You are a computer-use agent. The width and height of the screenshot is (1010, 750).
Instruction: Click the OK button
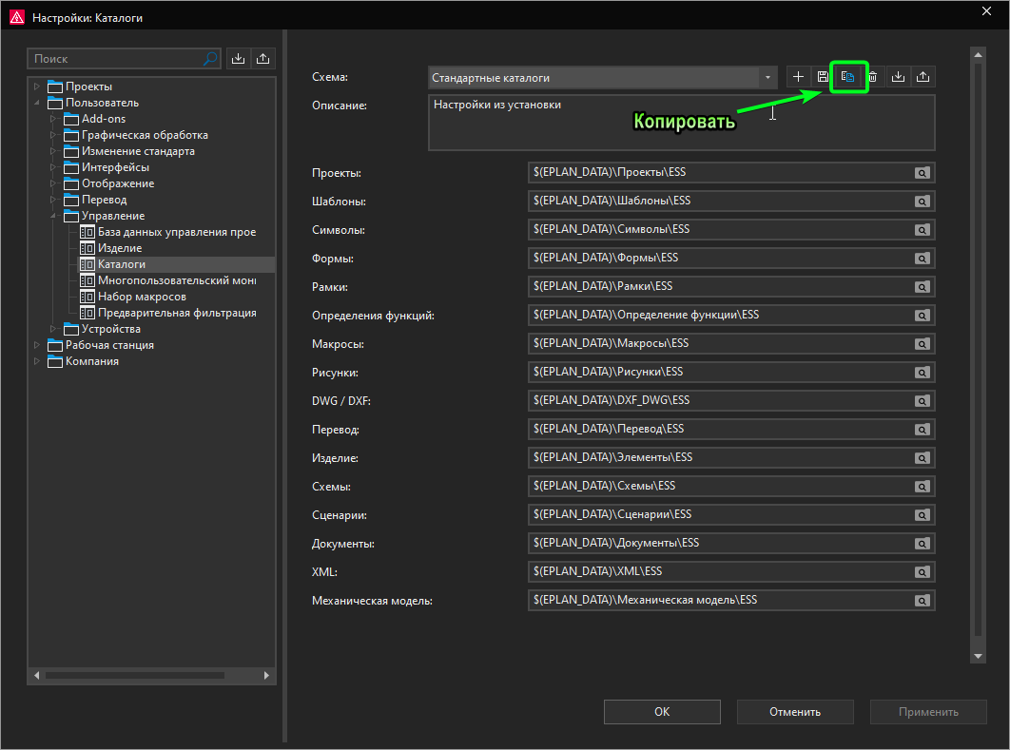click(662, 711)
